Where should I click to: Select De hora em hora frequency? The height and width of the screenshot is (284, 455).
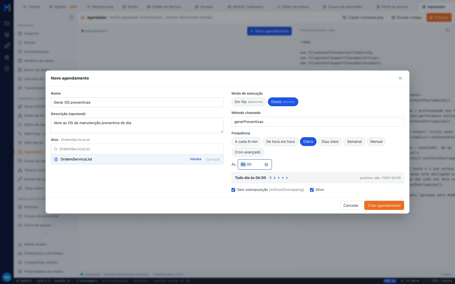[x=280, y=142]
